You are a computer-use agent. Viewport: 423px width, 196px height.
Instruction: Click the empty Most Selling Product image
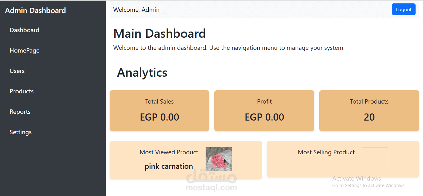[x=375, y=159]
